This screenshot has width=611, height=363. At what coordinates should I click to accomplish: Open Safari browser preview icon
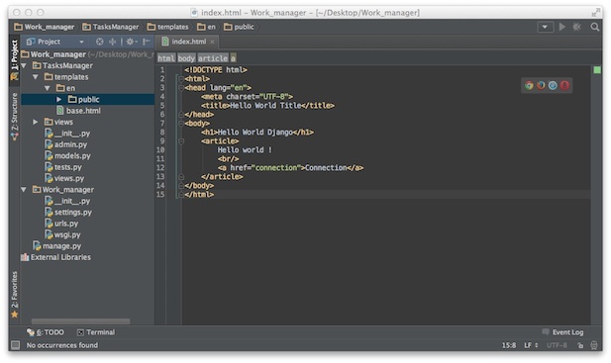click(x=553, y=85)
